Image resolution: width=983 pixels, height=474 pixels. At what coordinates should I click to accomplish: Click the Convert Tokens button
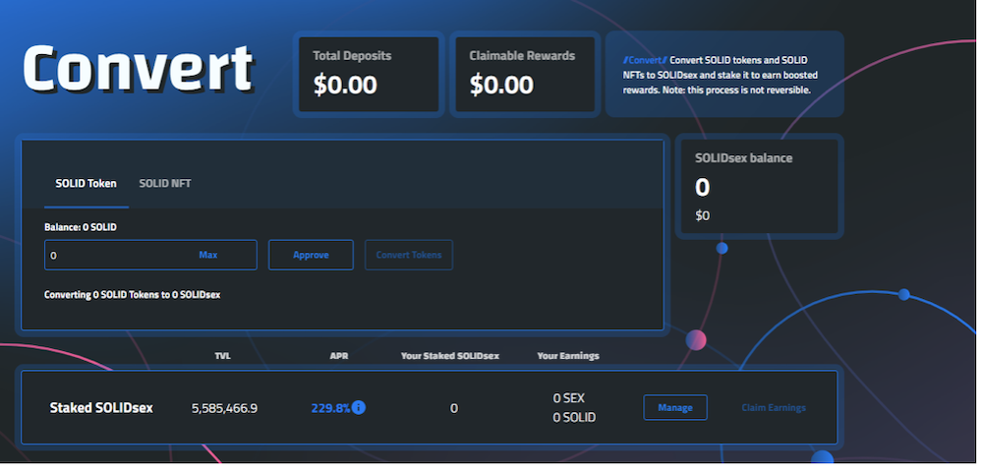409,255
